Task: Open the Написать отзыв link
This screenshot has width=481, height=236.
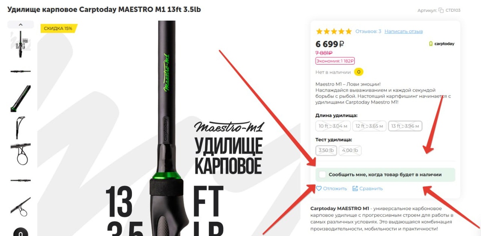Action: click(x=404, y=31)
